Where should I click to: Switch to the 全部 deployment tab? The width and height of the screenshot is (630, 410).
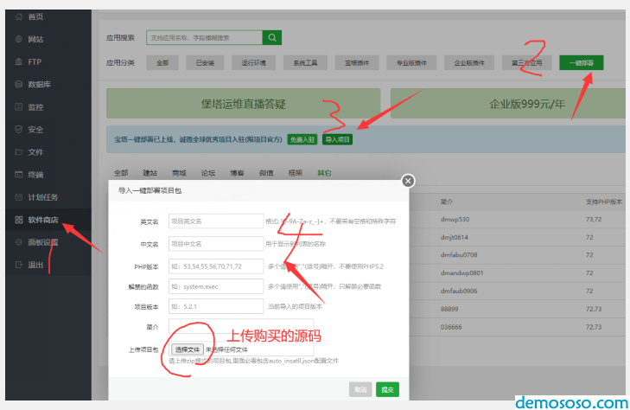click(x=121, y=173)
